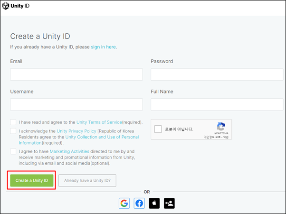
Task: Click the Unity ID logo in the header
Action: [16, 6]
